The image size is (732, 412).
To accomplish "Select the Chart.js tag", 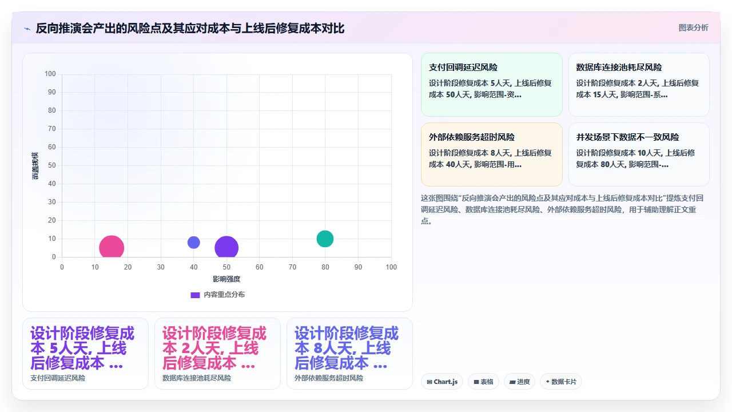I will 442,382.
